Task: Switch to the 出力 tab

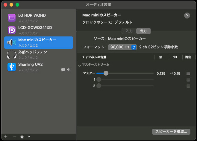Action: [143, 31]
